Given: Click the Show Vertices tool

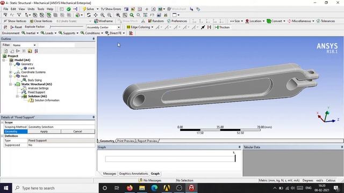Looking at the screenshot, I should click(15, 21).
